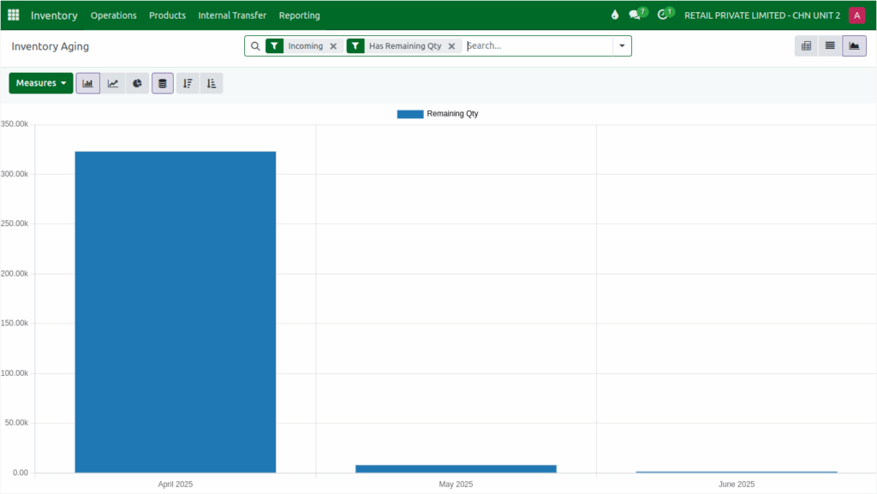Sort bars in ascending order

point(211,83)
